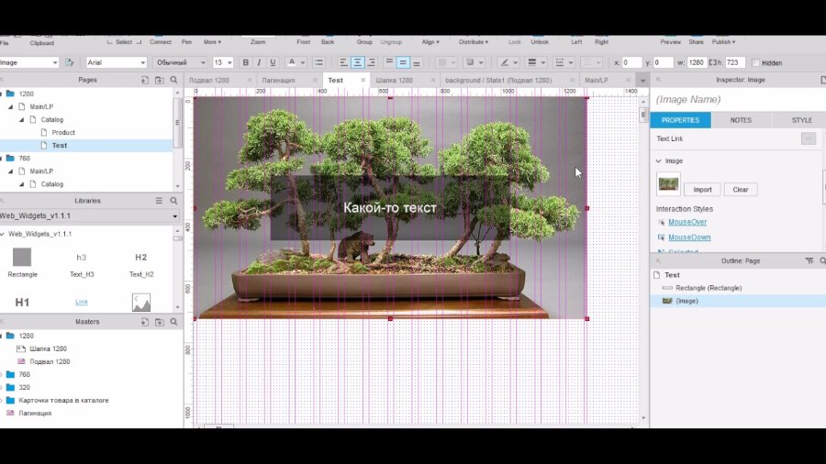Collapse the Image section in Inspector
826x464 pixels.
click(658, 161)
